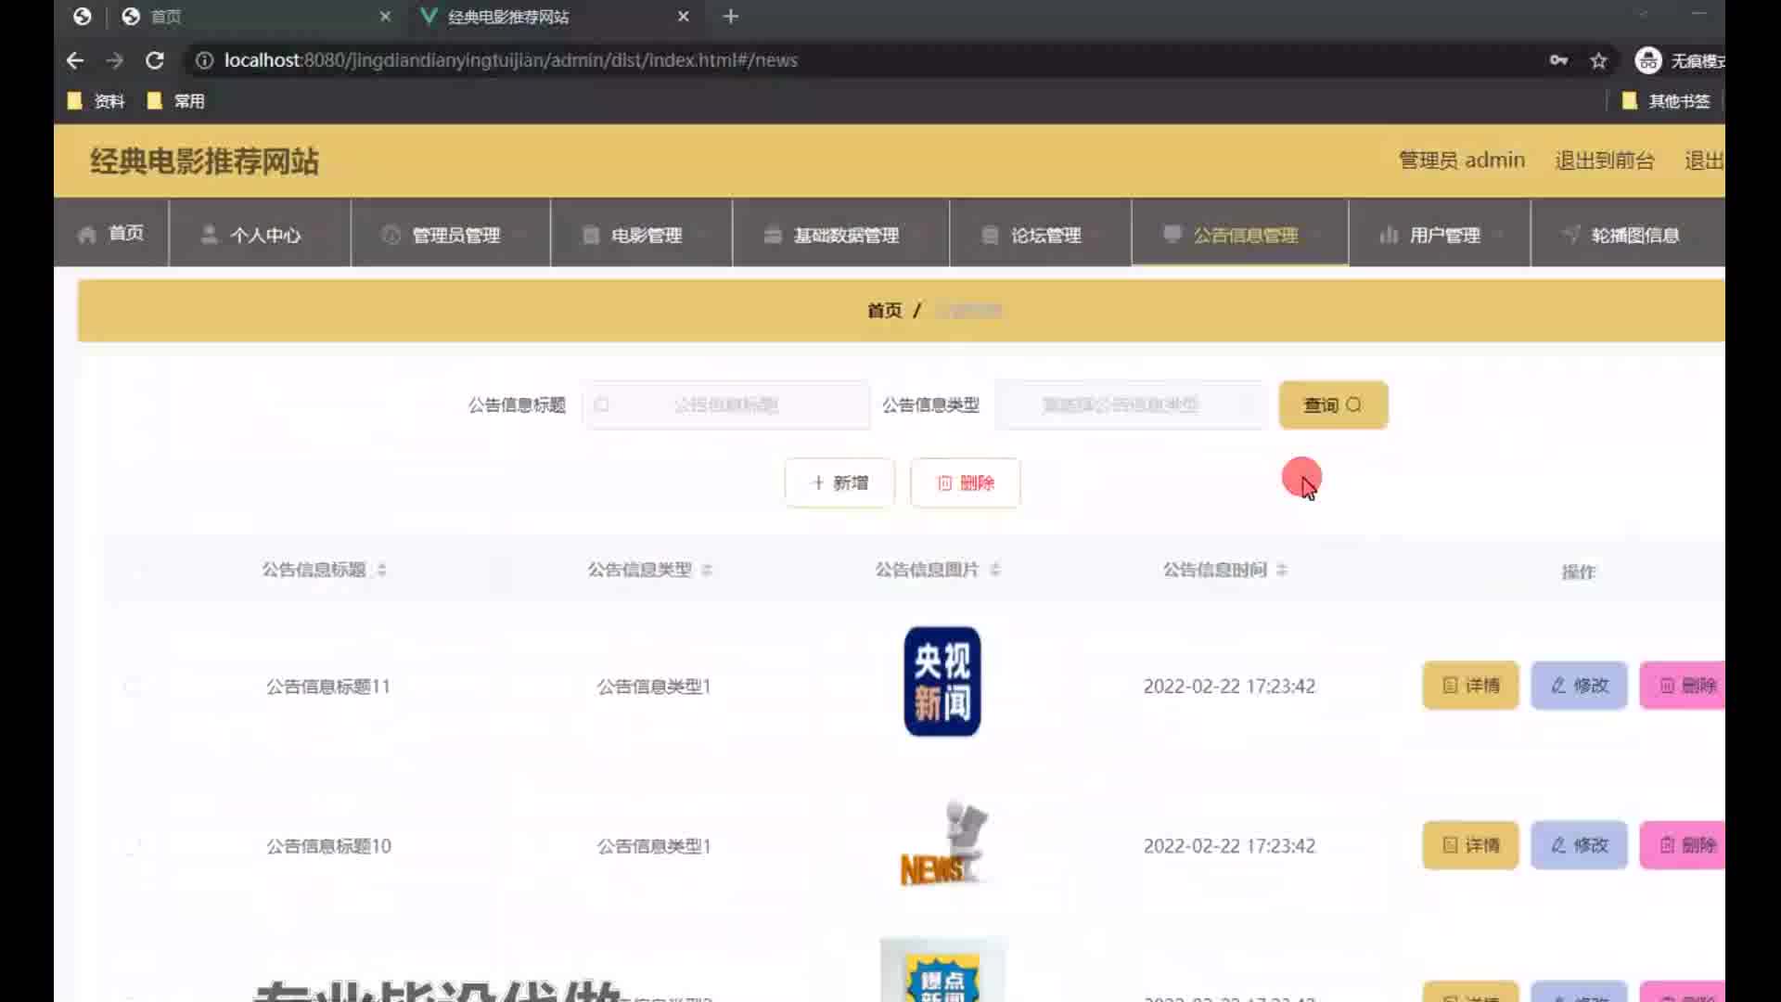The image size is (1781, 1002).
Task: Sort by the 公告信息标题 column arrows
Action: 382,570
